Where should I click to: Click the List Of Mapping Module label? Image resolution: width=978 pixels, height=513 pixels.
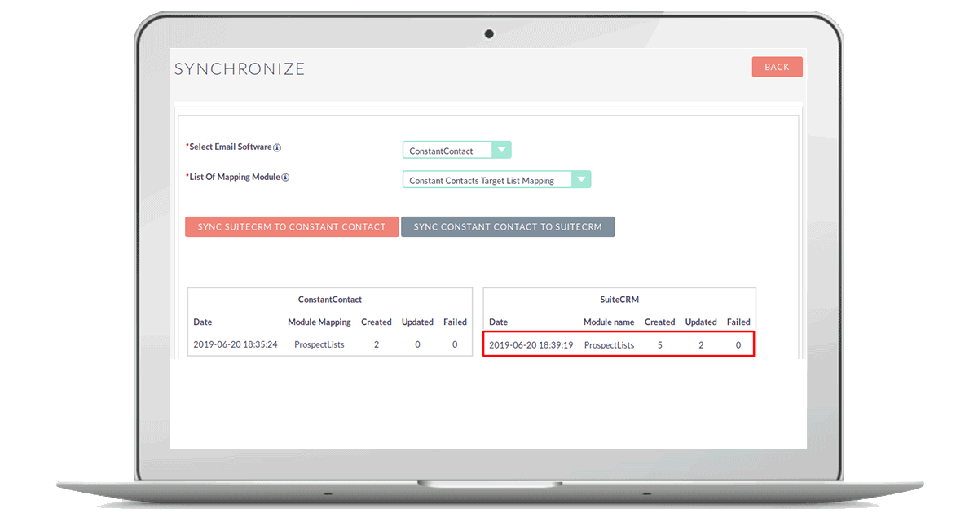click(x=234, y=177)
